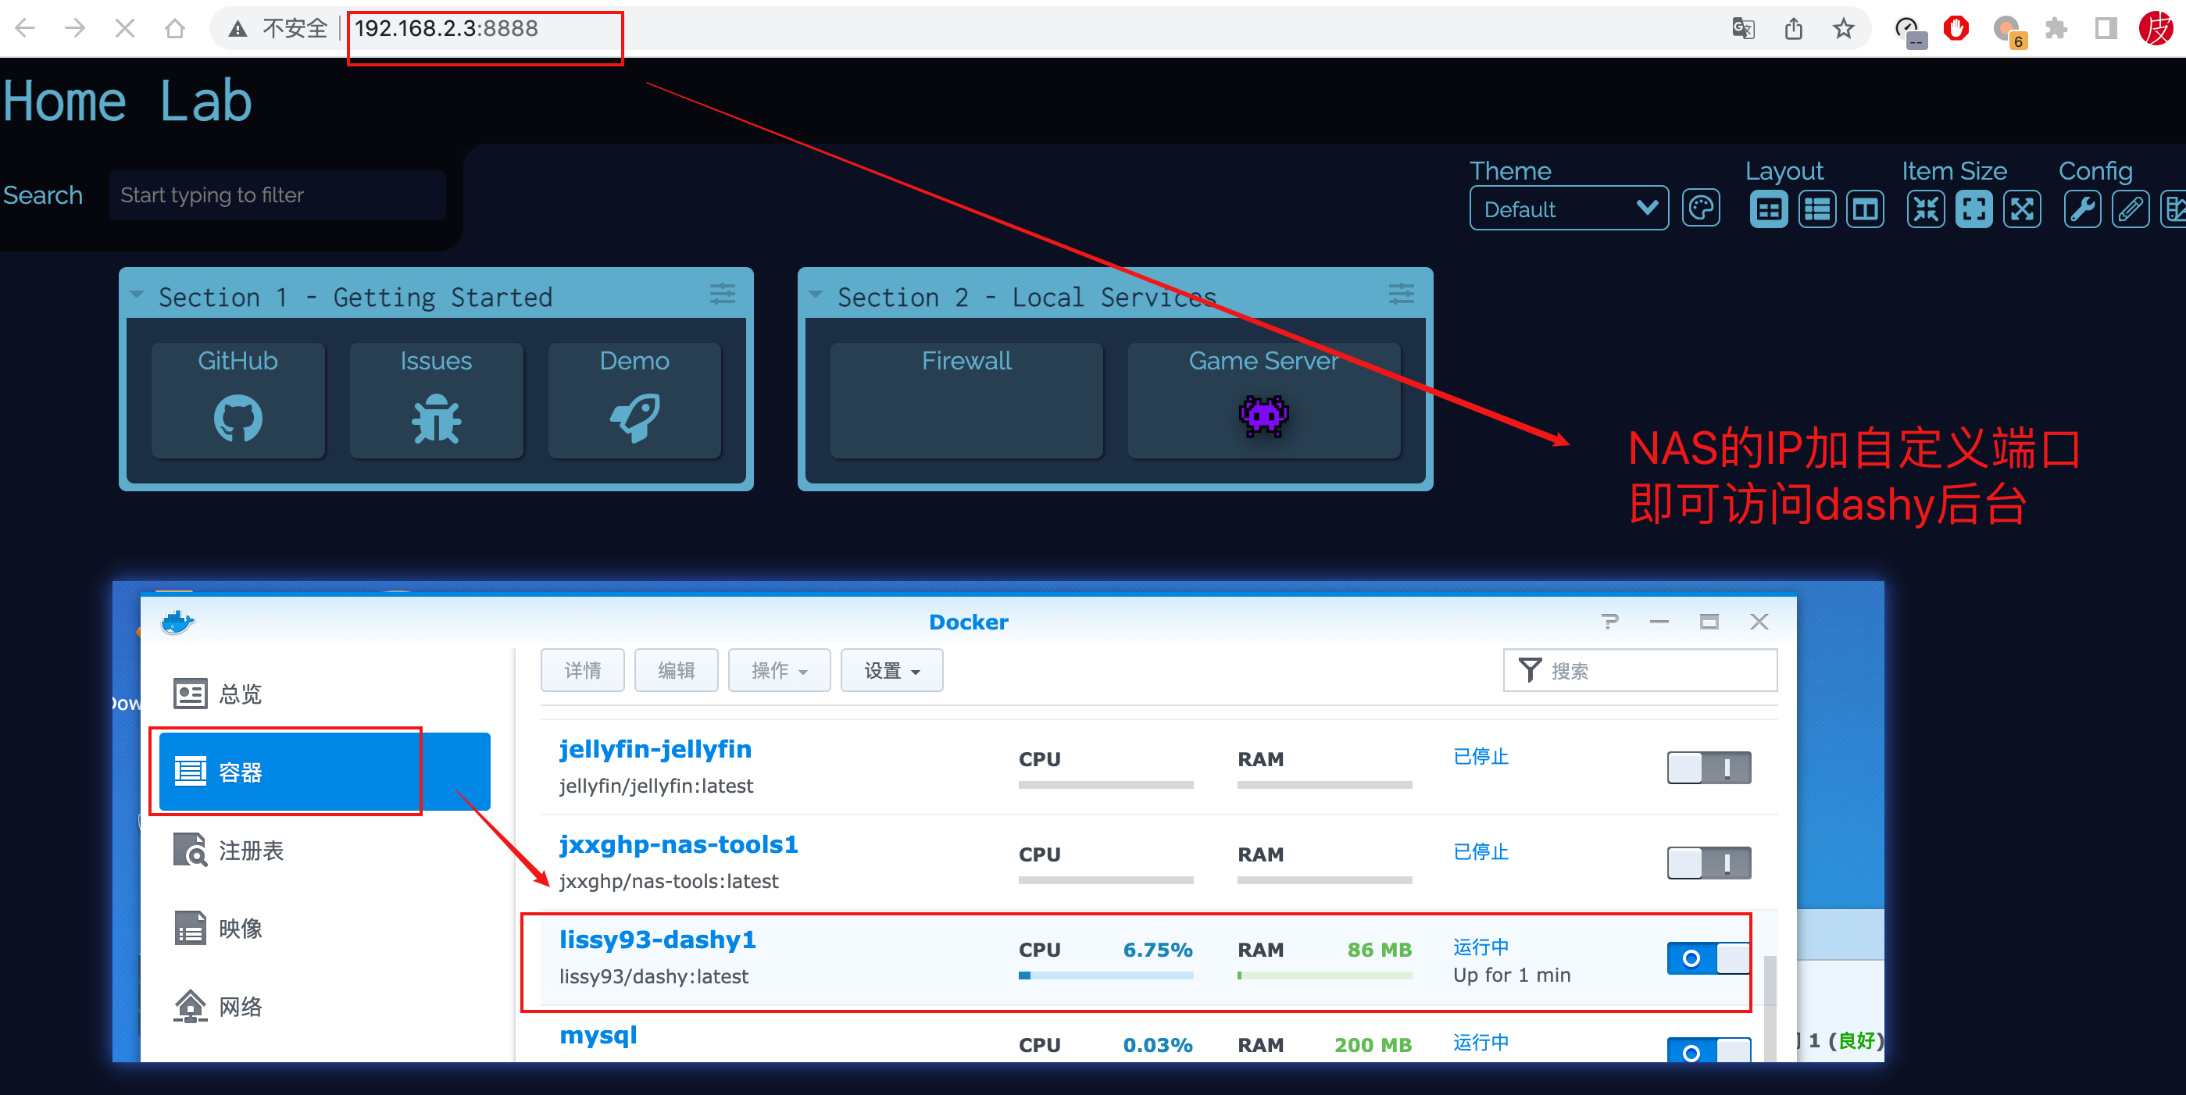The height and width of the screenshot is (1095, 2186).
Task: Open 总览 in Docker sidebar
Action: coord(190,693)
